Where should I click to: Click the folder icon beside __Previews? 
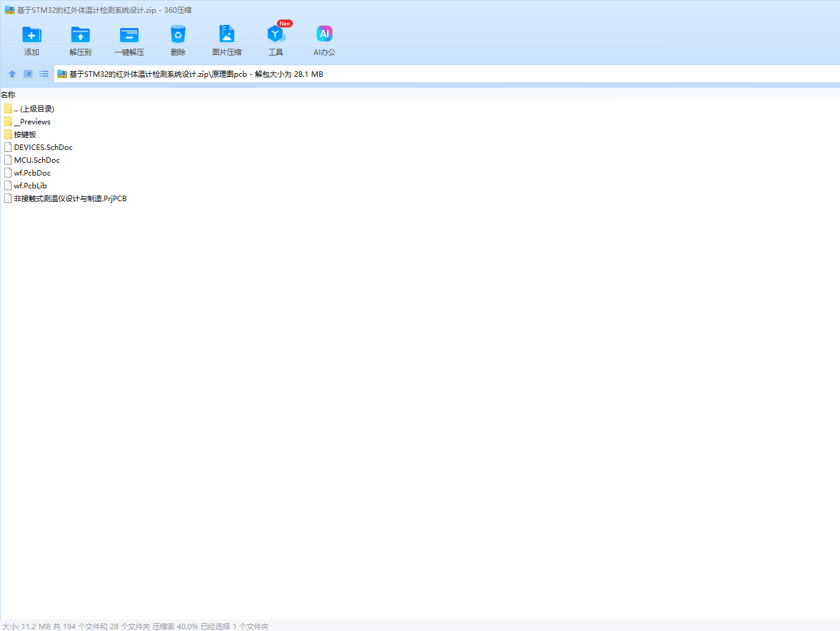[x=8, y=121]
